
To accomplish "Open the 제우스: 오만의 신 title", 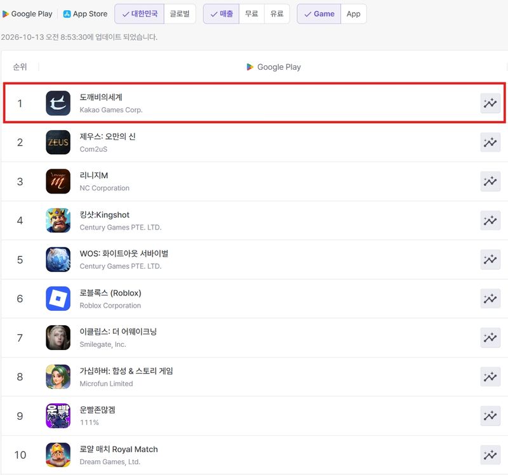I will (x=107, y=136).
